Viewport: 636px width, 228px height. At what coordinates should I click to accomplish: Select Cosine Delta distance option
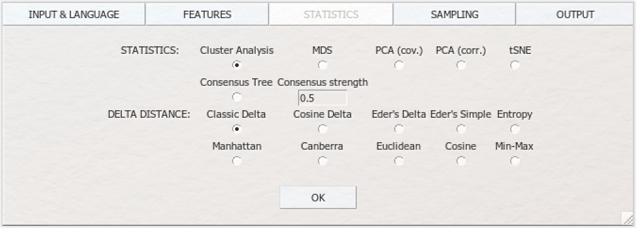[x=322, y=129]
